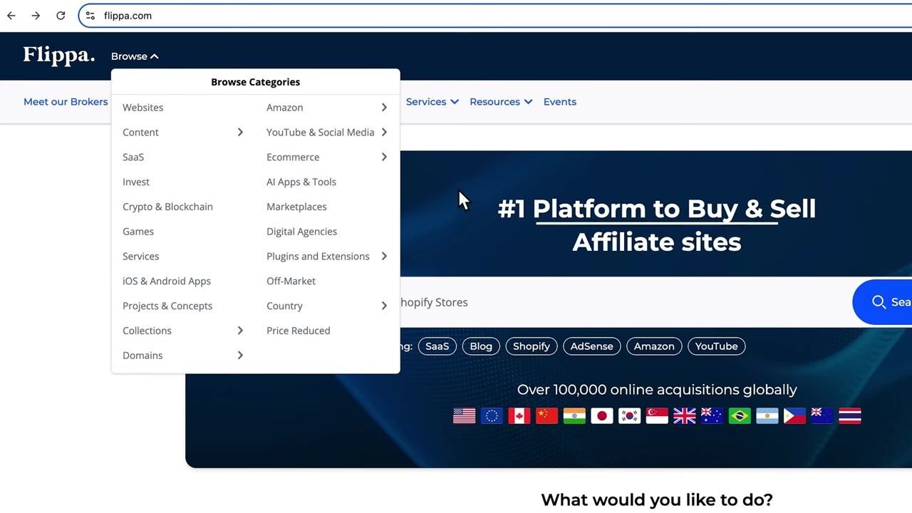
Task: Click the Thailand flag icon
Action: coord(849,415)
